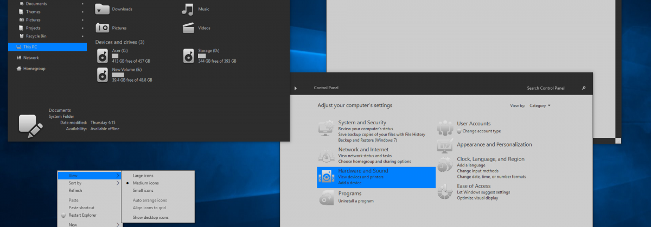
Task: Click the Devices and drives (3) header
Action: pos(120,42)
